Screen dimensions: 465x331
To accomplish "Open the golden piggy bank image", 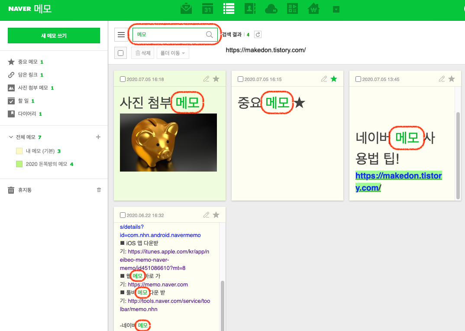I will pyautogui.click(x=168, y=143).
